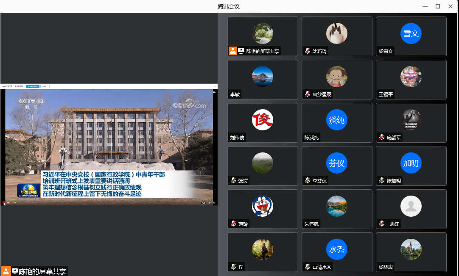Click 刘伟俊's red 俊 character avatar

click(263, 120)
